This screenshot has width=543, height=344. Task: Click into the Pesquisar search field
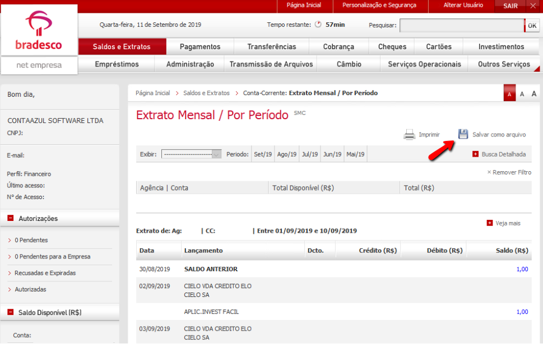pyautogui.click(x=461, y=25)
